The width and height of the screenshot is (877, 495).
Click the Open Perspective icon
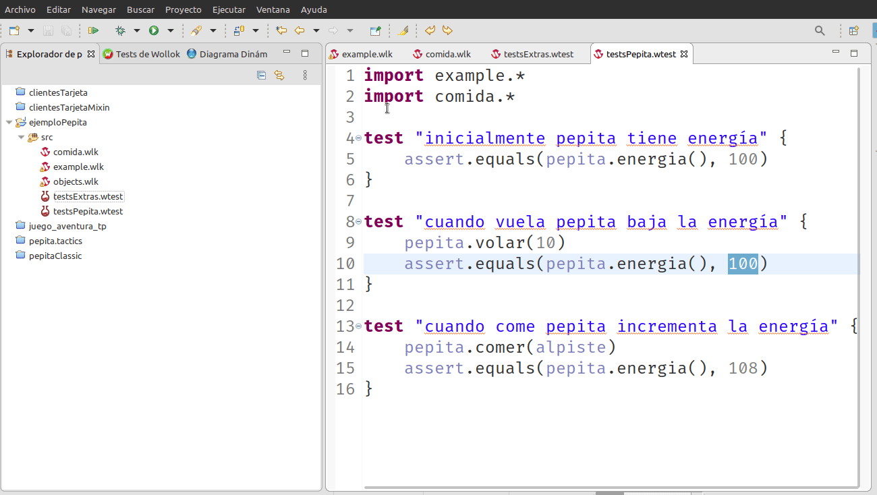pos(853,30)
